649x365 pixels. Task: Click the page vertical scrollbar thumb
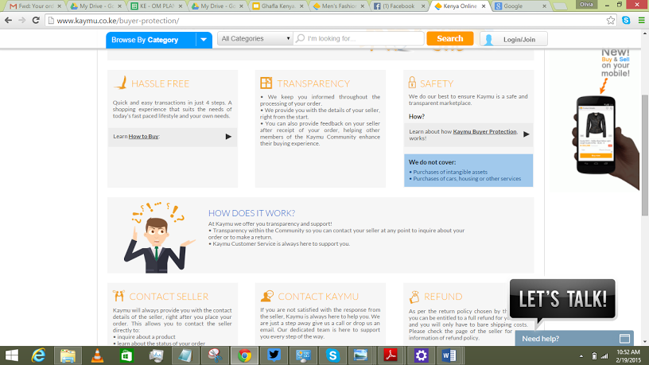click(x=645, y=155)
